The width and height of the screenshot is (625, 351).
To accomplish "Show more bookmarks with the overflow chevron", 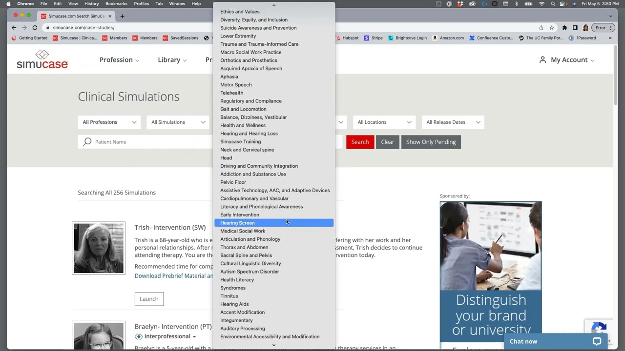I will pos(610,38).
